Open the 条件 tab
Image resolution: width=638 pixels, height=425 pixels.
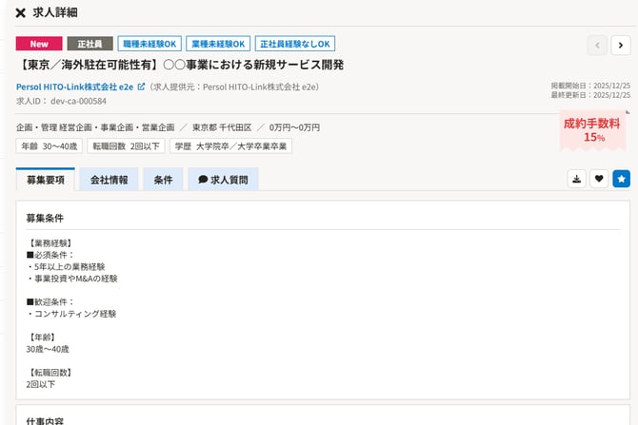coord(163,179)
